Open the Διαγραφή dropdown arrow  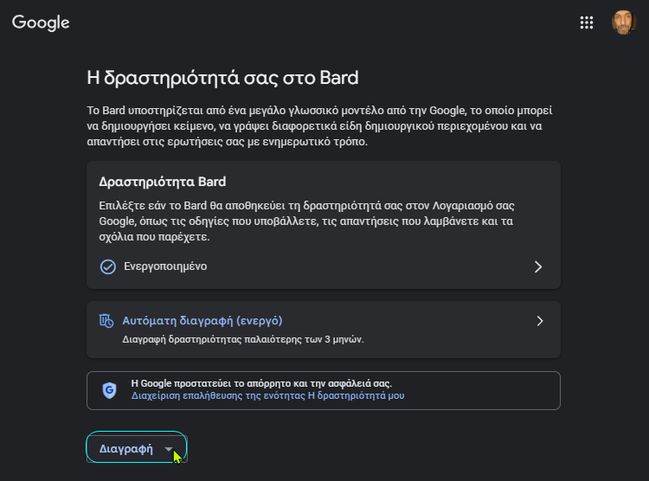[x=169, y=449]
